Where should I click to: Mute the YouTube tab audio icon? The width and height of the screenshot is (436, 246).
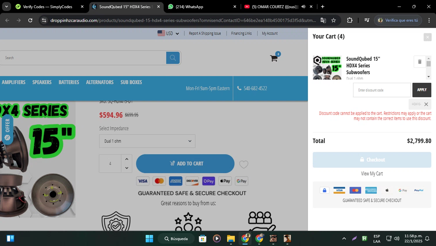coord(303,7)
